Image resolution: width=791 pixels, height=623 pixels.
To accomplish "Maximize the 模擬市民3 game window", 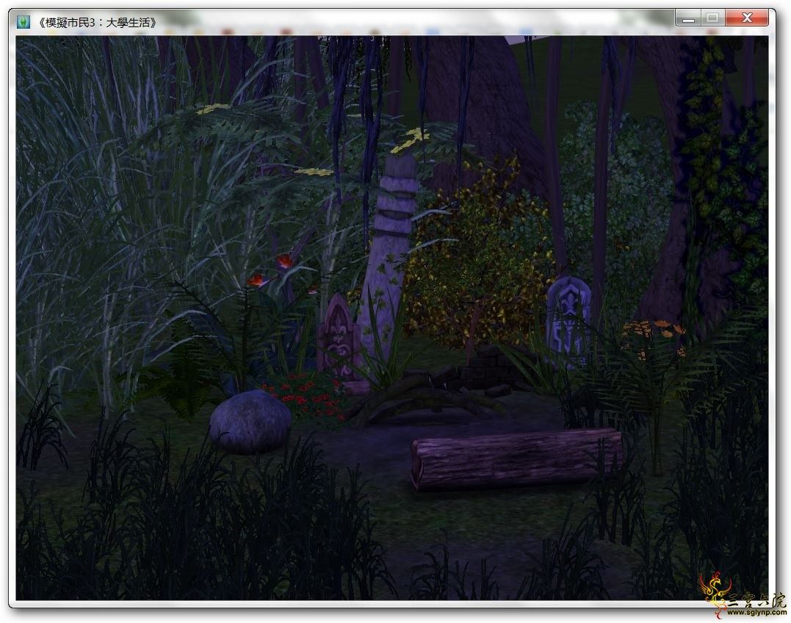I will point(712,18).
